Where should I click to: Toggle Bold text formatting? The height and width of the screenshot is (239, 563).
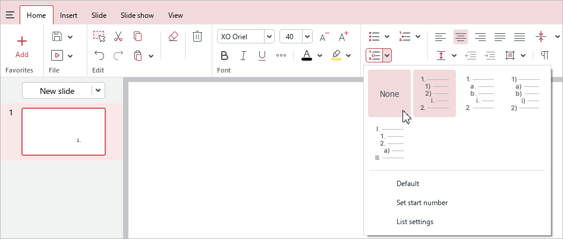pyautogui.click(x=225, y=56)
